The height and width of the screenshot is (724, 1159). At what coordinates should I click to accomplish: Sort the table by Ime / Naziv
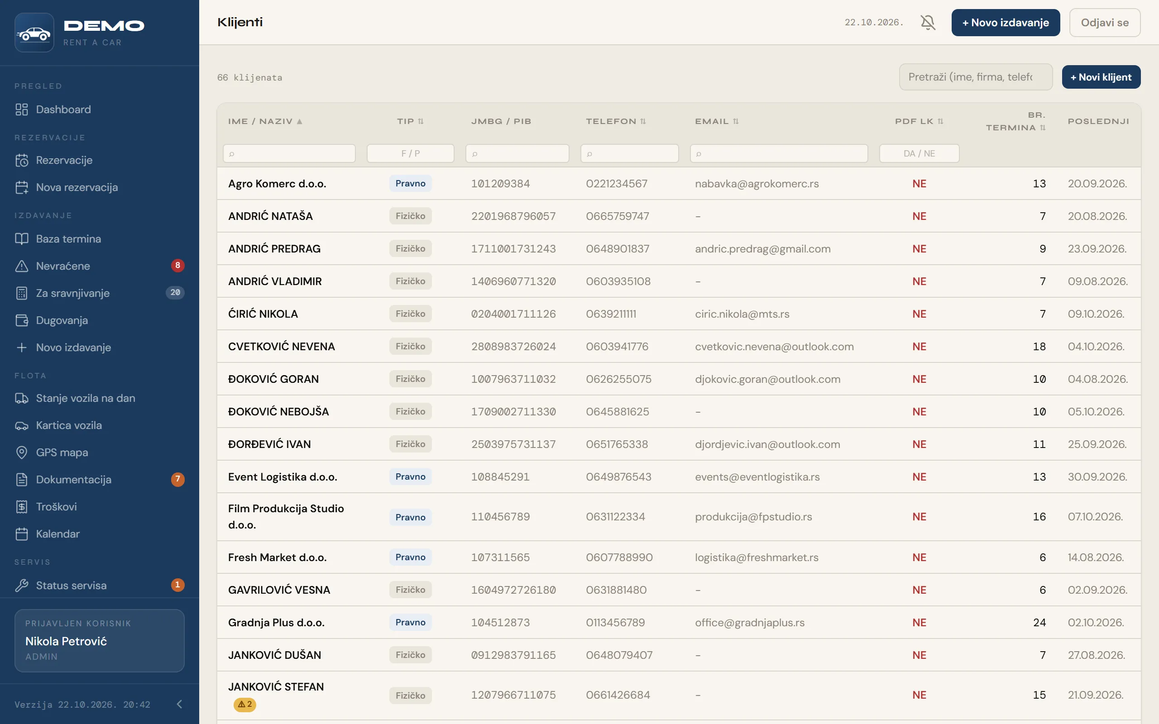click(265, 122)
